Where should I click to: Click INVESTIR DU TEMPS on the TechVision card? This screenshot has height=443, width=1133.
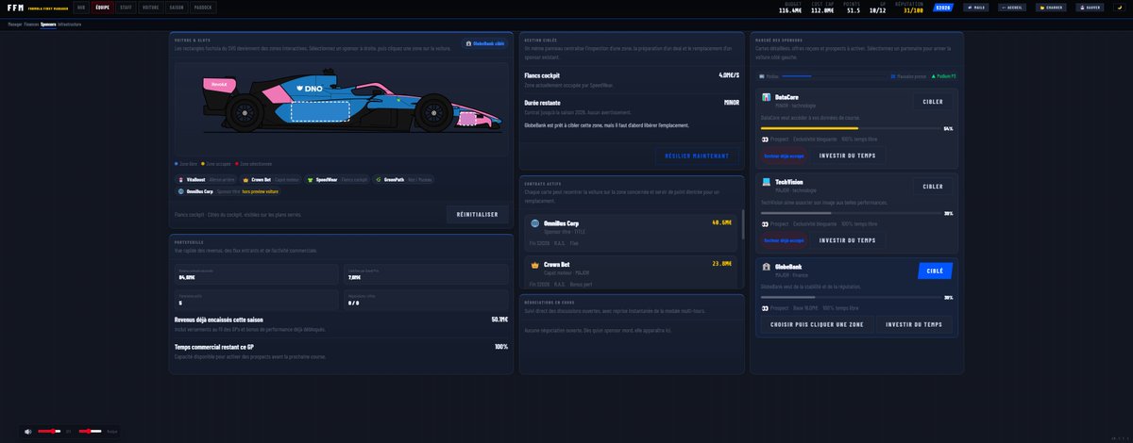coord(847,240)
